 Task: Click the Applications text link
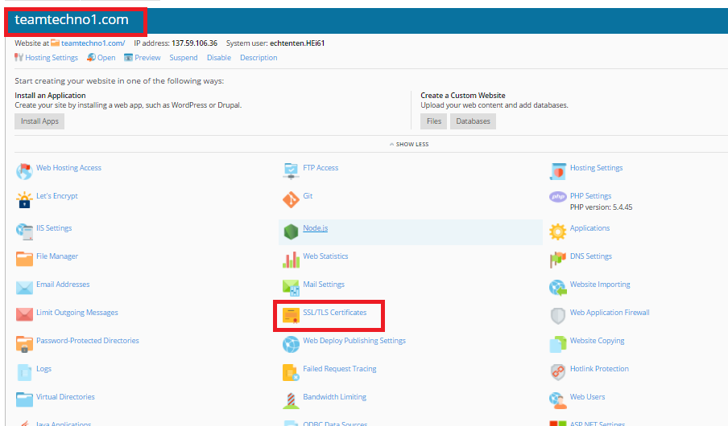pyautogui.click(x=589, y=228)
